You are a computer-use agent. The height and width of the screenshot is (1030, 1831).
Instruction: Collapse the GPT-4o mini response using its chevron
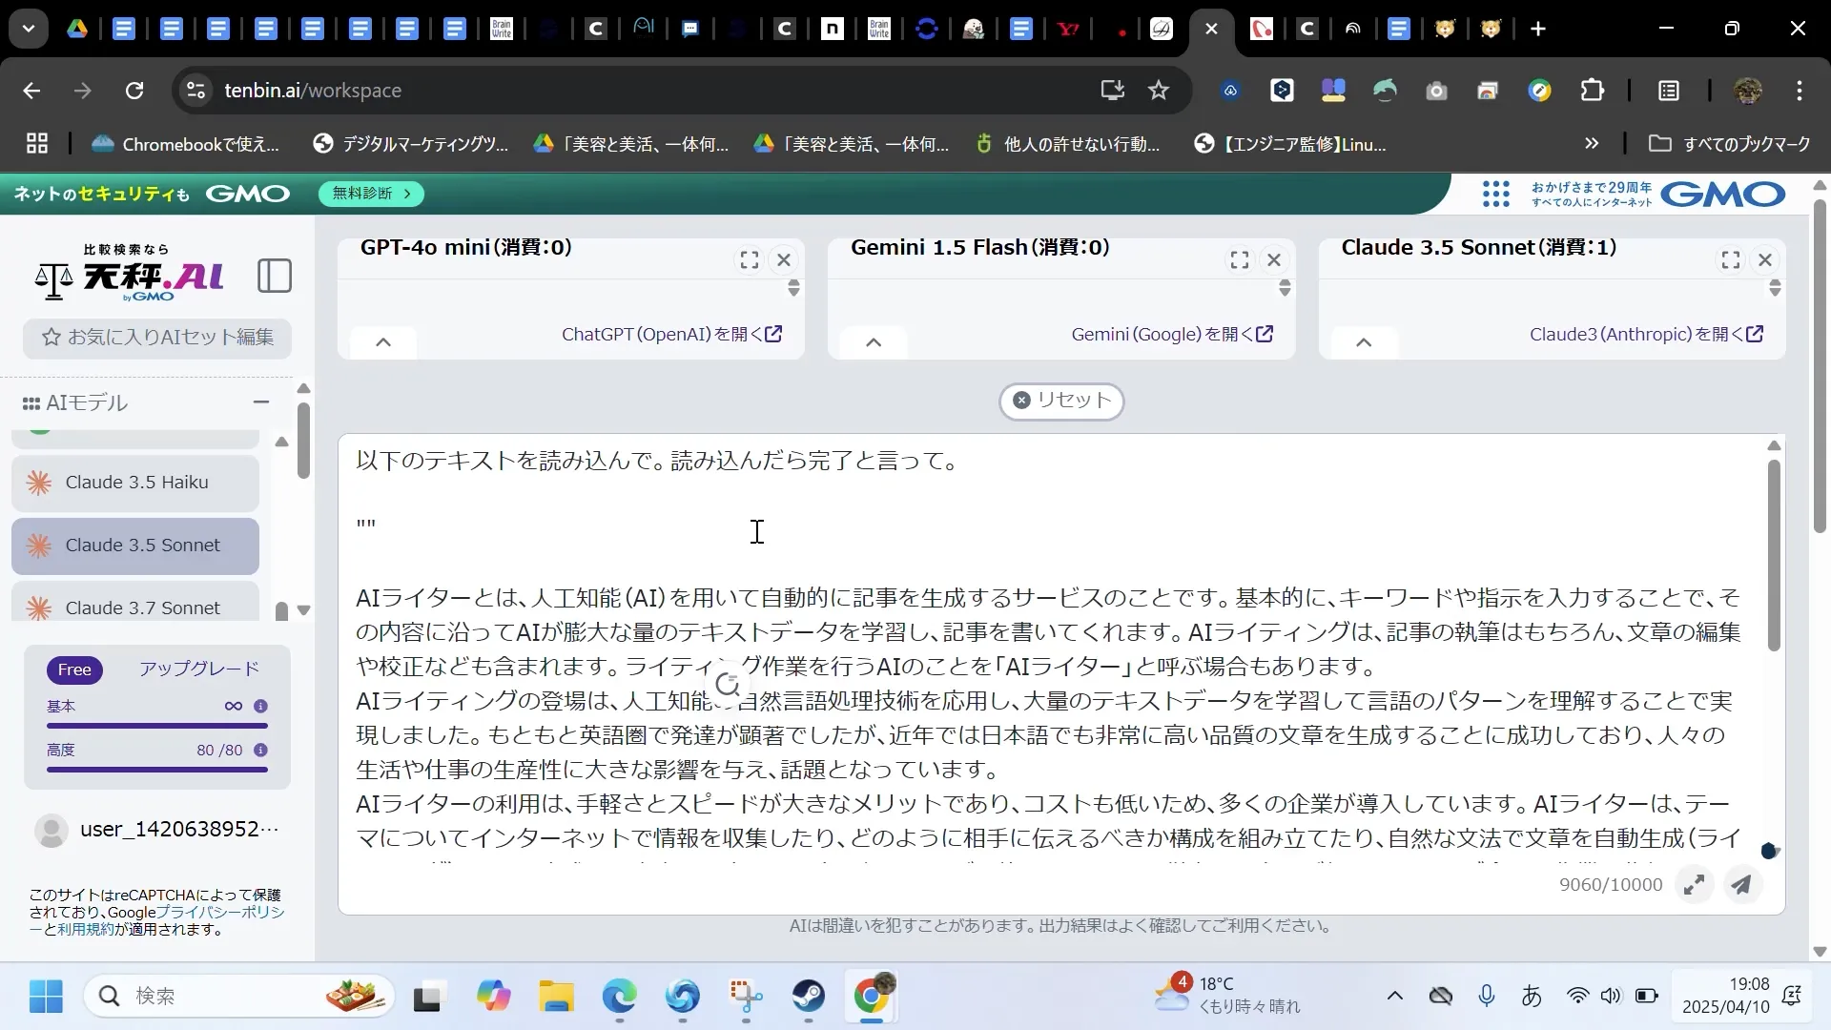coord(382,342)
